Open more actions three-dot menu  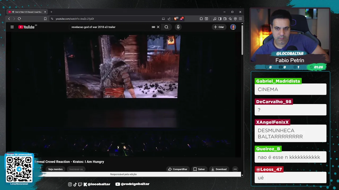pos(235,169)
